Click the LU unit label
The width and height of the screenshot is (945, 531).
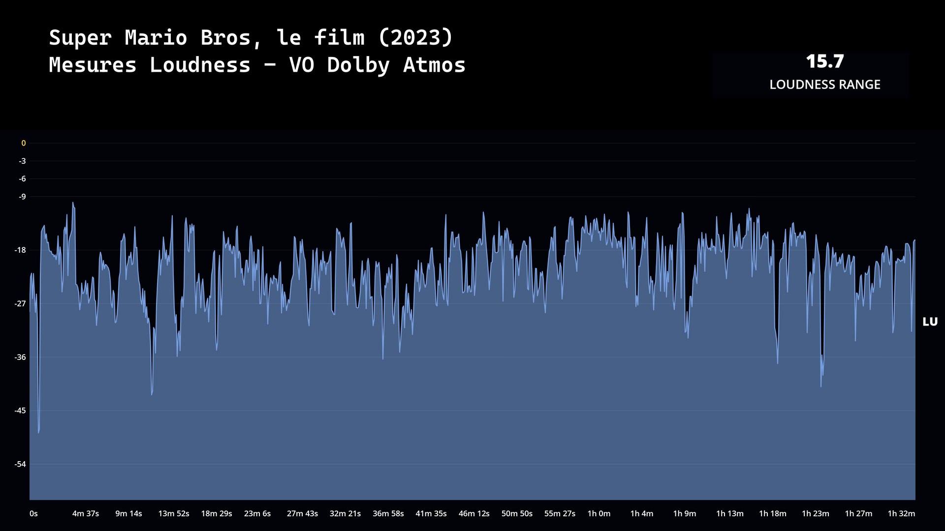click(x=930, y=322)
